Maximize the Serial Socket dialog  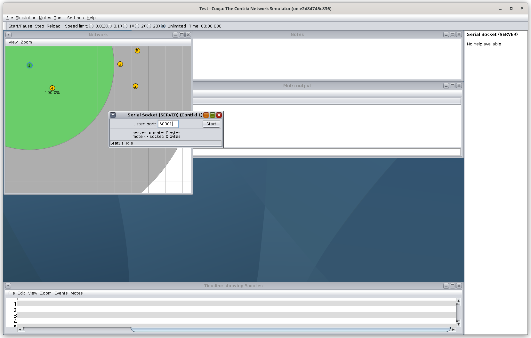click(x=213, y=115)
